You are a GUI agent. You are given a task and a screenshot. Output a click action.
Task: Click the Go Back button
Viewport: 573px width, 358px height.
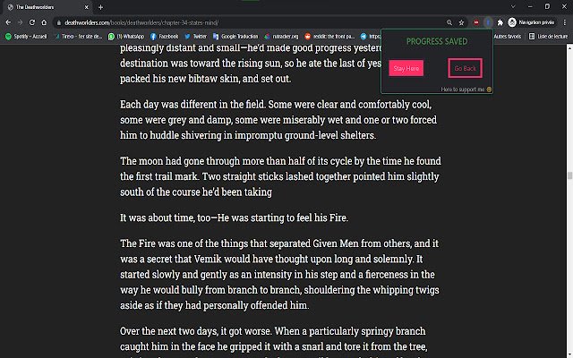(465, 68)
